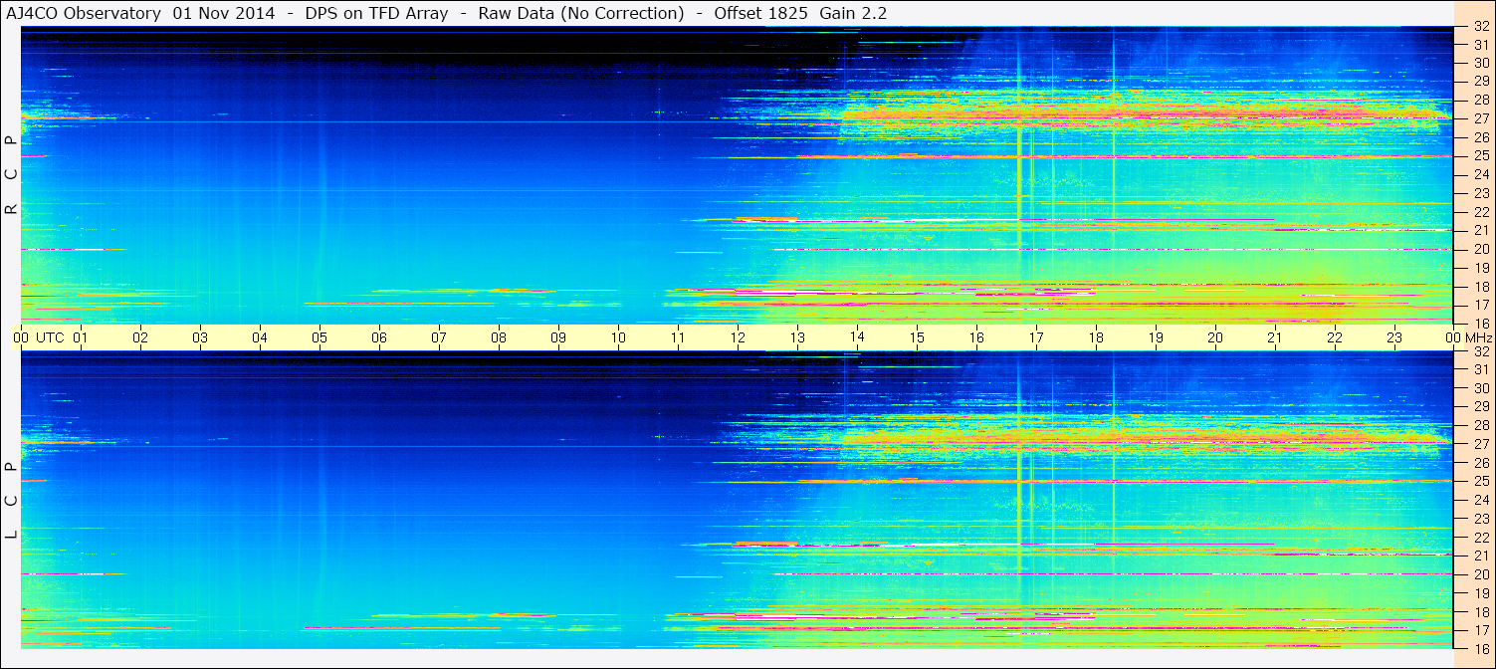Select the Offset 1825 value
The height and width of the screenshot is (669, 1496).
[x=761, y=13]
